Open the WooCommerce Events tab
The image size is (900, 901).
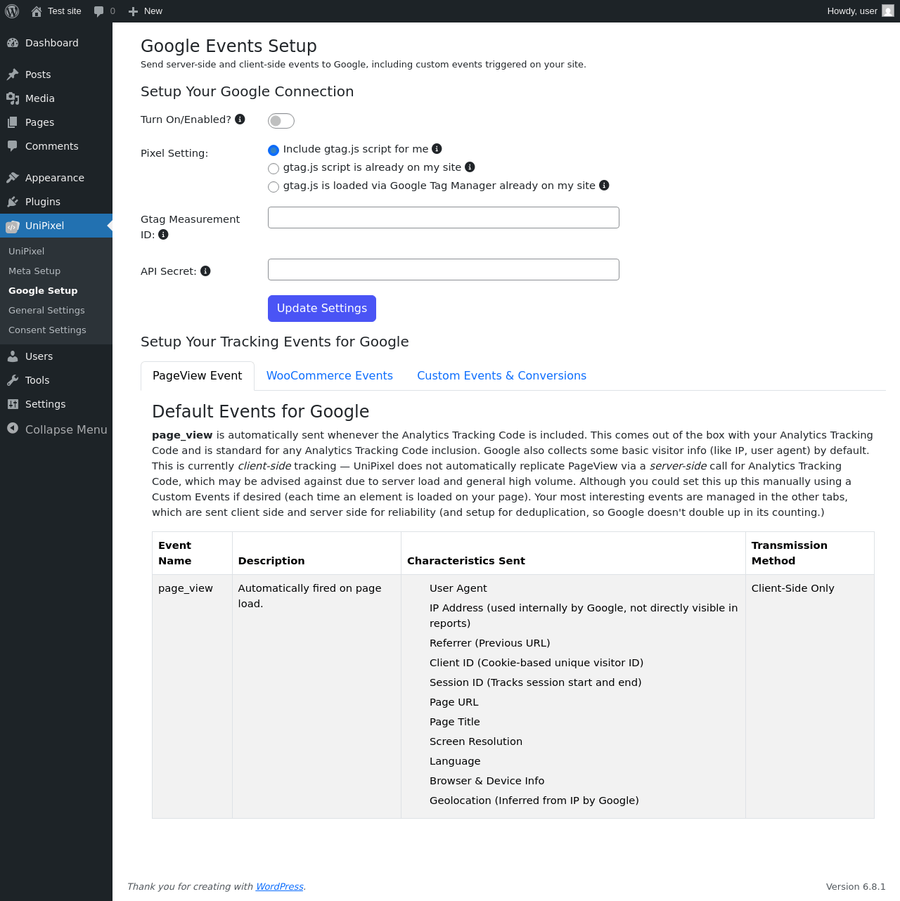point(330,376)
